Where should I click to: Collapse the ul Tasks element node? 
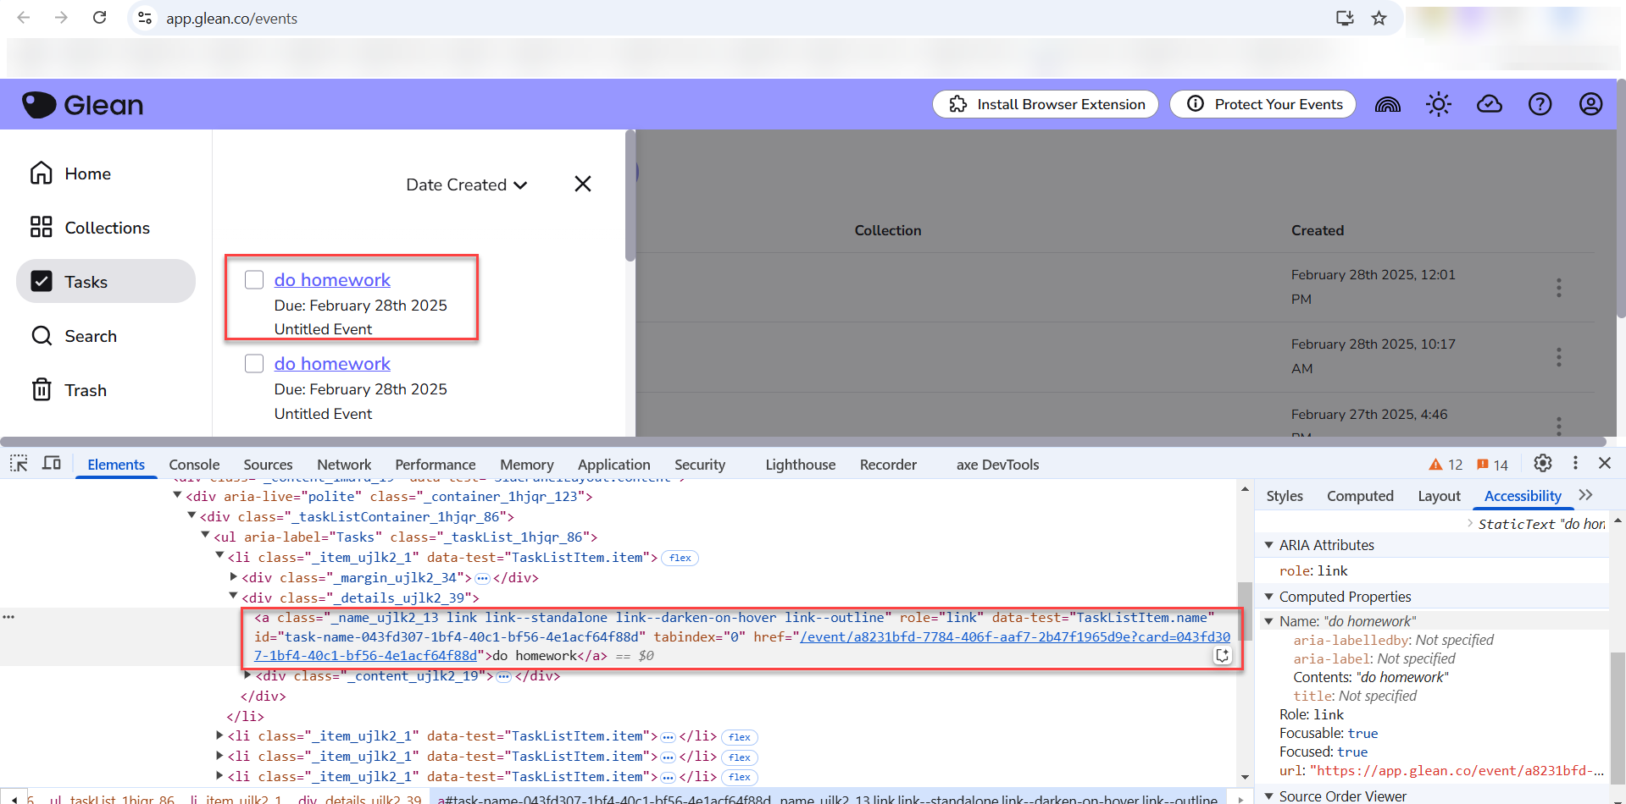tap(205, 537)
